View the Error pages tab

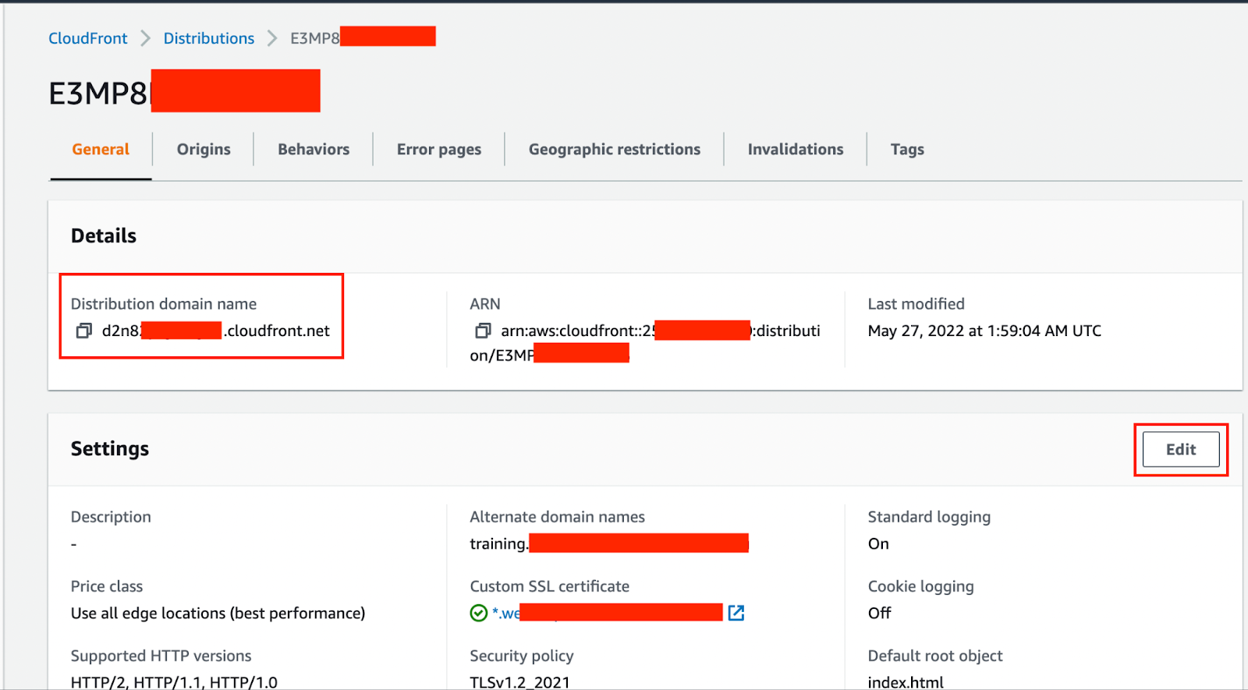click(439, 149)
